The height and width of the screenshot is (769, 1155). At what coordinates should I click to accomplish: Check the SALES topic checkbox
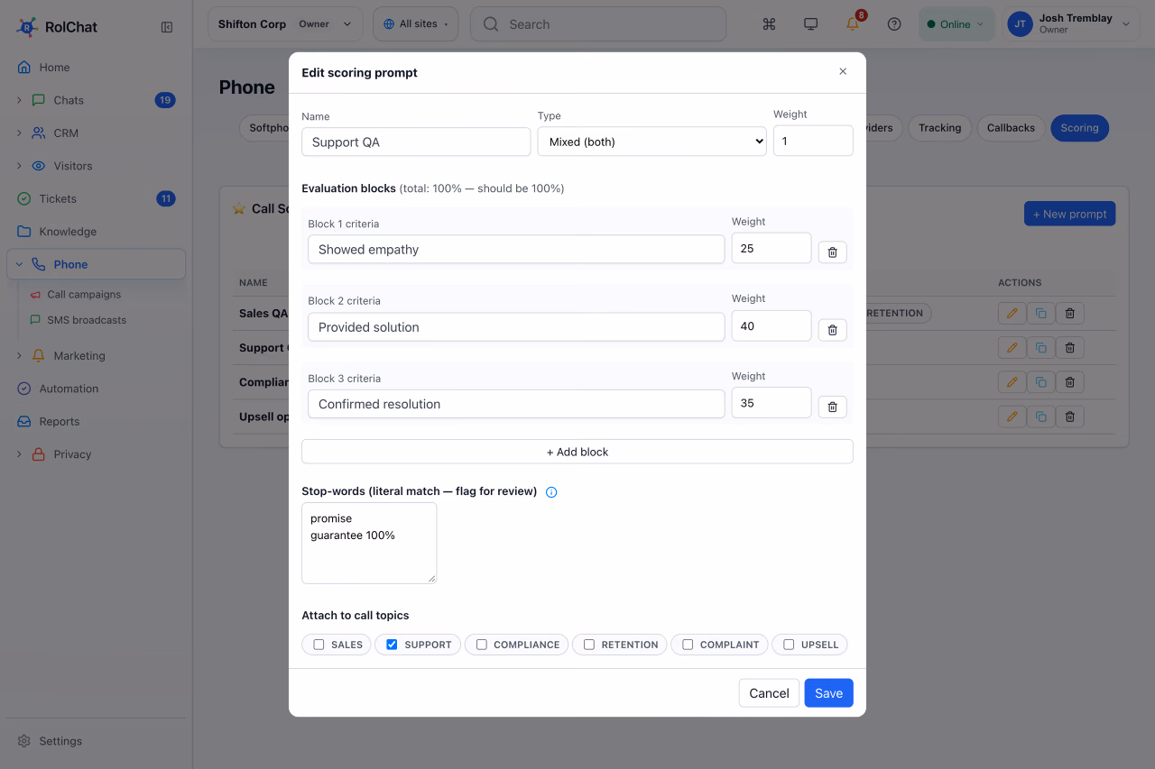pos(319,645)
